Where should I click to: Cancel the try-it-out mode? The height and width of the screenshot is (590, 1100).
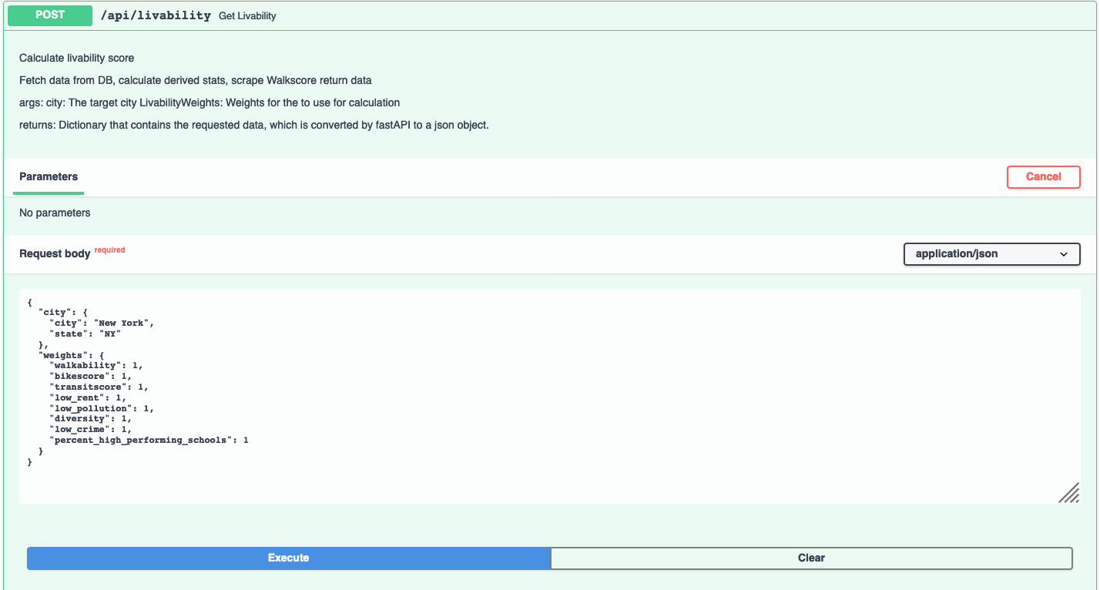click(1043, 176)
